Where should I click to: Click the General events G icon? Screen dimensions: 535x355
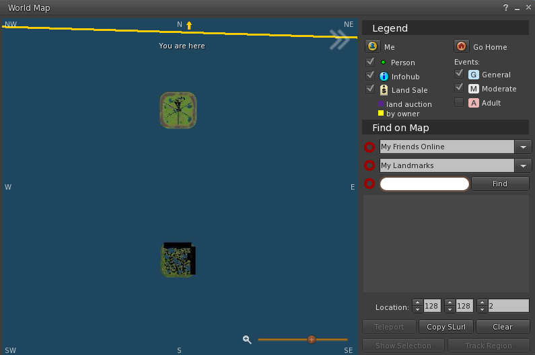pyautogui.click(x=473, y=75)
